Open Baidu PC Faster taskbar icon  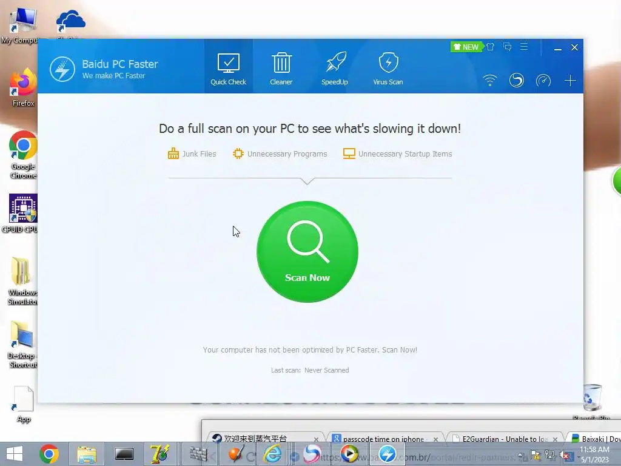point(388,454)
